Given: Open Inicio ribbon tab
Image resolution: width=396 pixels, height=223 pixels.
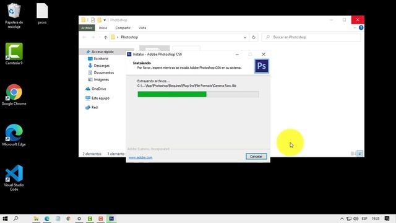Looking at the screenshot, I should point(103,28).
